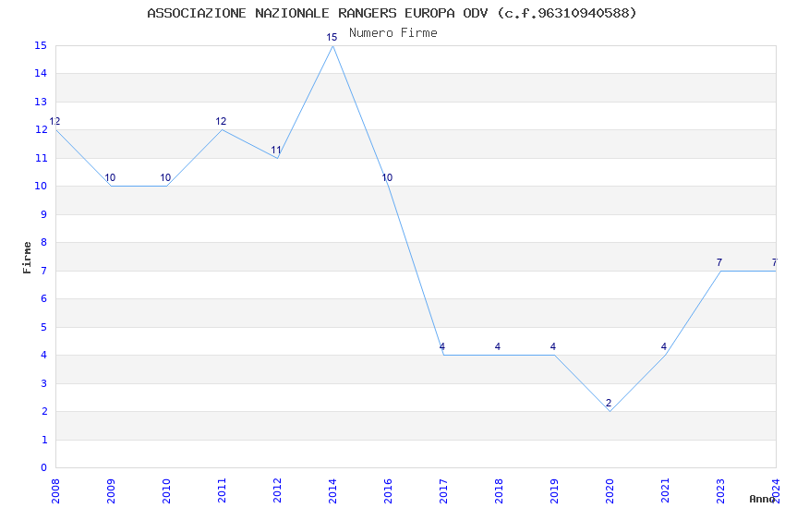Click the data label 11 above 2012
The height and width of the screenshot is (508, 785).
click(x=276, y=150)
